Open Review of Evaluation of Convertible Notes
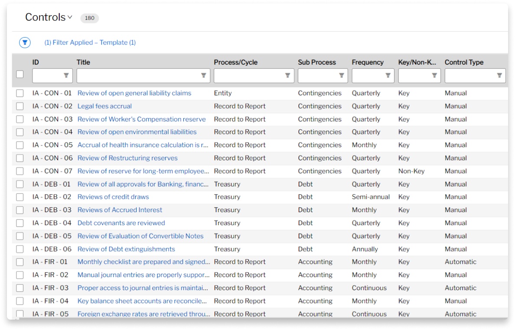515x330 pixels. pos(140,236)
